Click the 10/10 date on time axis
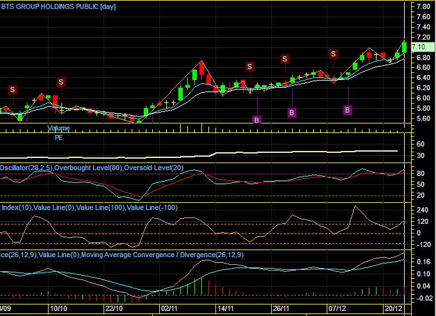436x316 pixels. click(x=59, y=308)
